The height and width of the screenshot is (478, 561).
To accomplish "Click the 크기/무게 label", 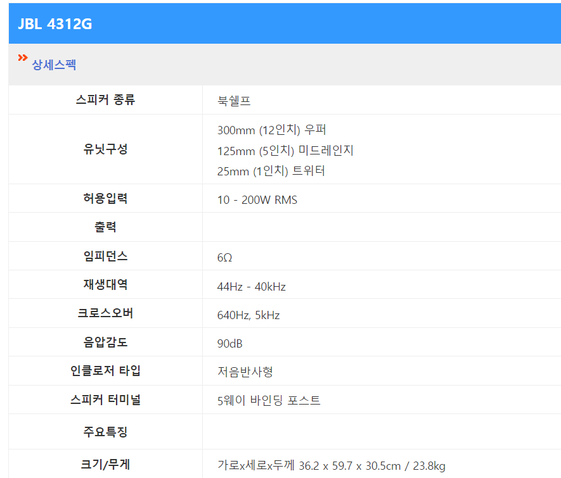I will 106,464.
